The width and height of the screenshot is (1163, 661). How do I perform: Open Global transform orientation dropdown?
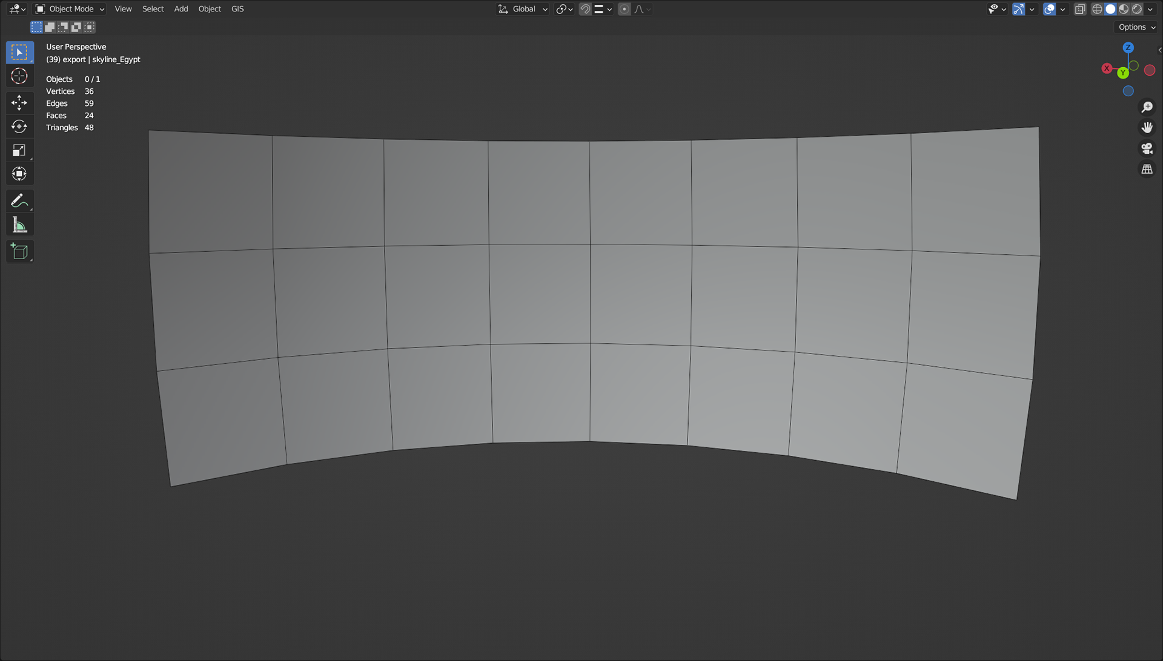point(523,9)
